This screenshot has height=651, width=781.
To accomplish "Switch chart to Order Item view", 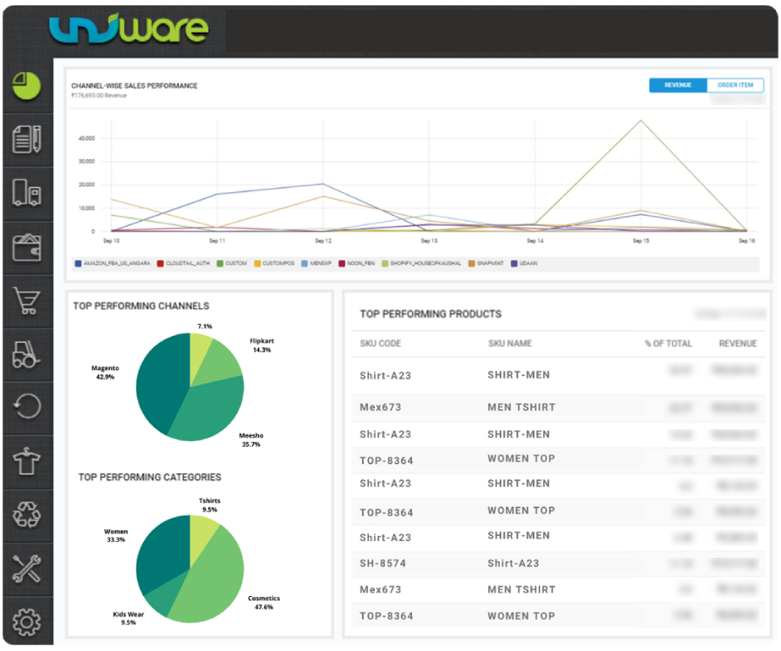I will [x=735, y=85].
